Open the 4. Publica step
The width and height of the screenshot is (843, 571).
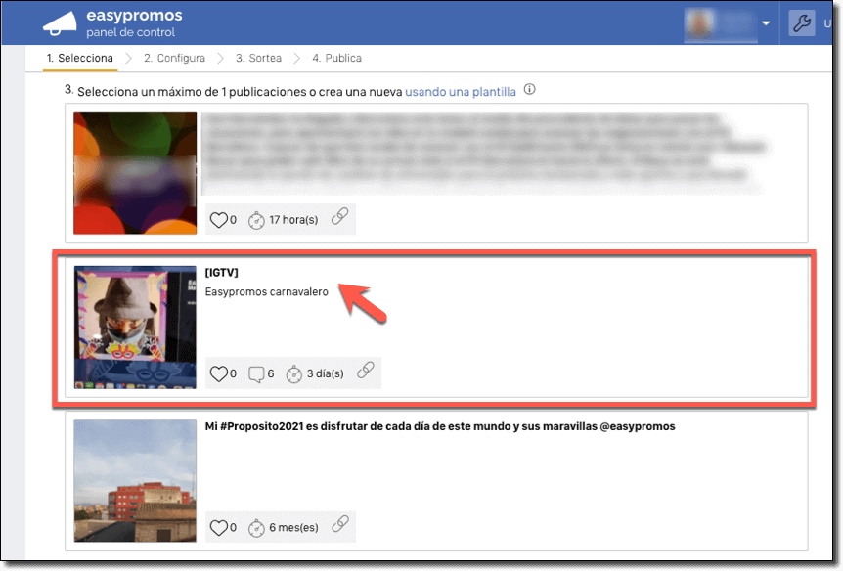(x=336, y=58)
